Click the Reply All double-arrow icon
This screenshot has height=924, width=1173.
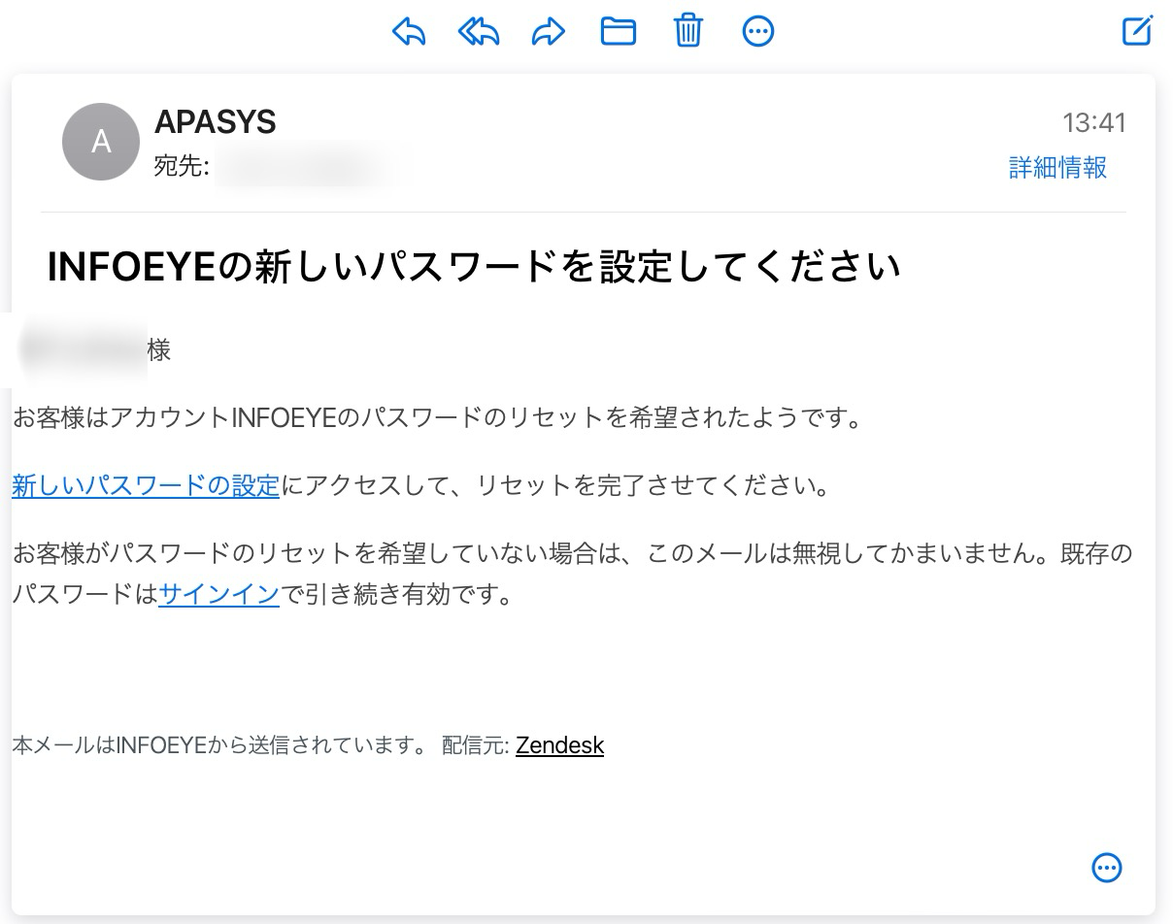[479, 32]
